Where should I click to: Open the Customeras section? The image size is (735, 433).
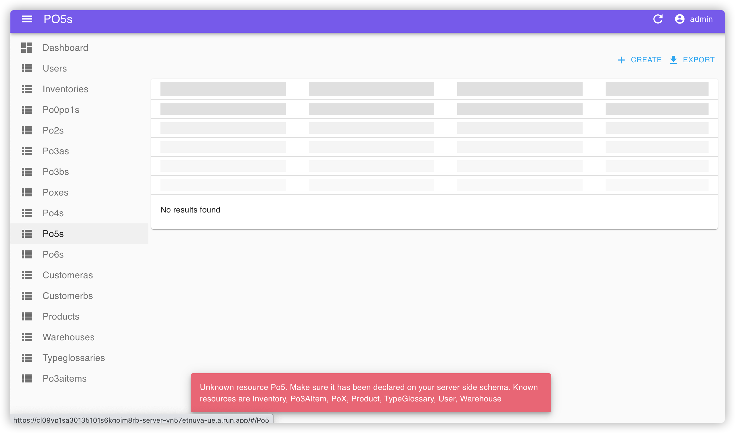pyautogui.click(x=68, y=275)
